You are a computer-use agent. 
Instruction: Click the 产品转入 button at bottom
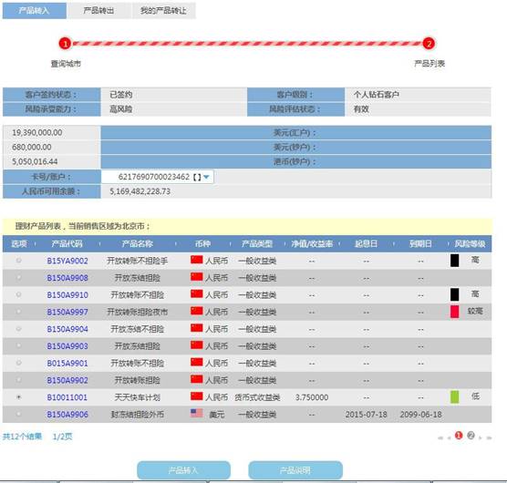[183, 470]
